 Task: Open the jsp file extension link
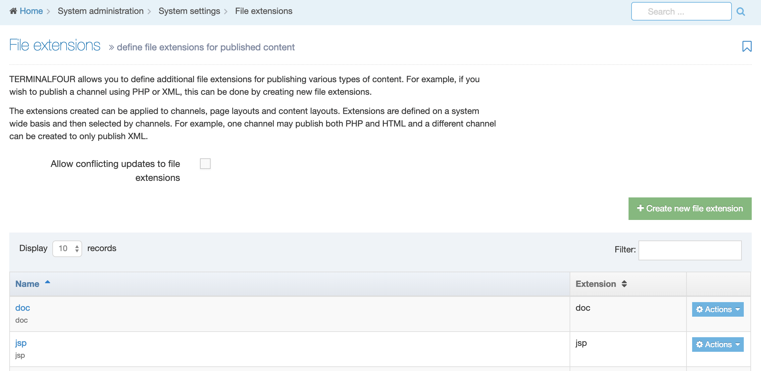[x=21, y=343]
